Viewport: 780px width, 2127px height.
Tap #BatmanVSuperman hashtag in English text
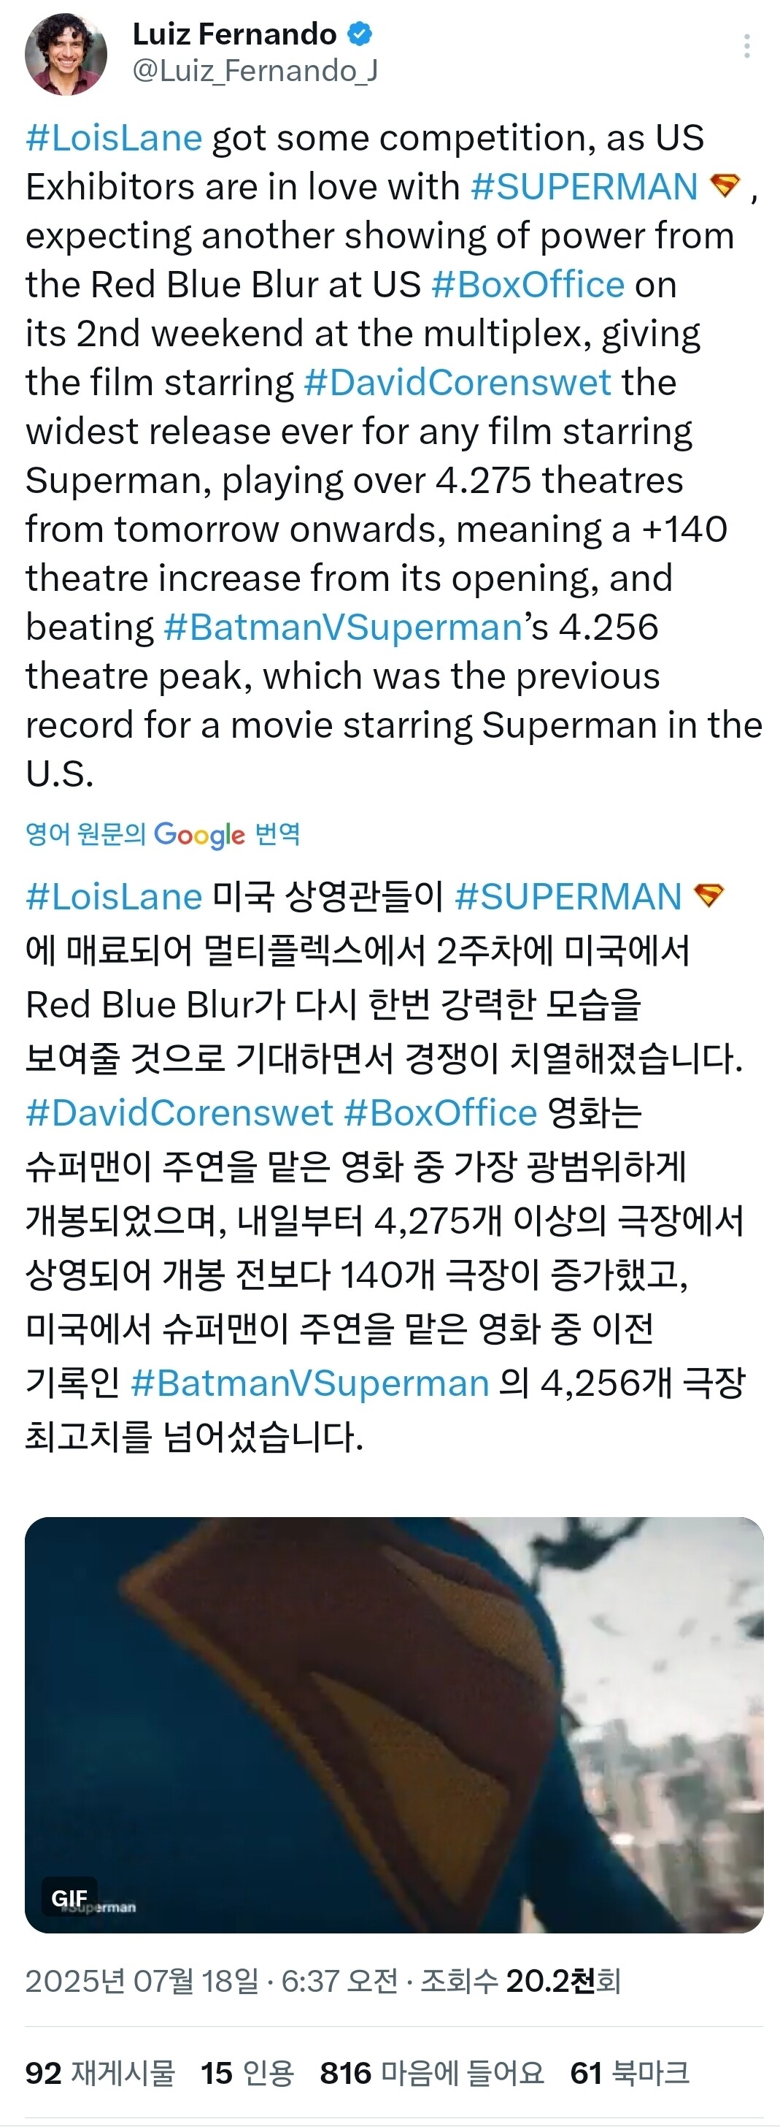342,627
